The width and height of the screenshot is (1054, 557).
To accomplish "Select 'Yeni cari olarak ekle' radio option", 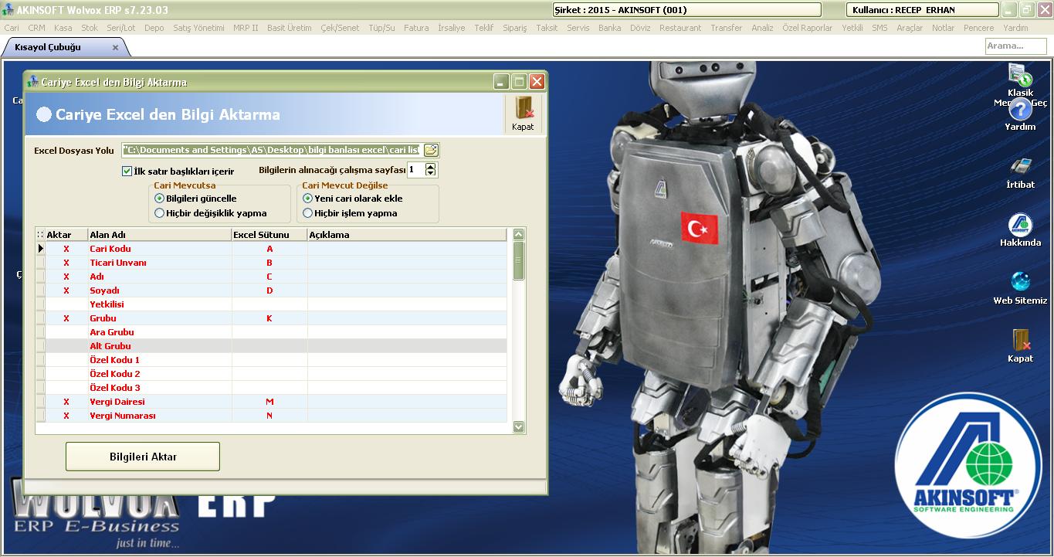I will 307,199.
